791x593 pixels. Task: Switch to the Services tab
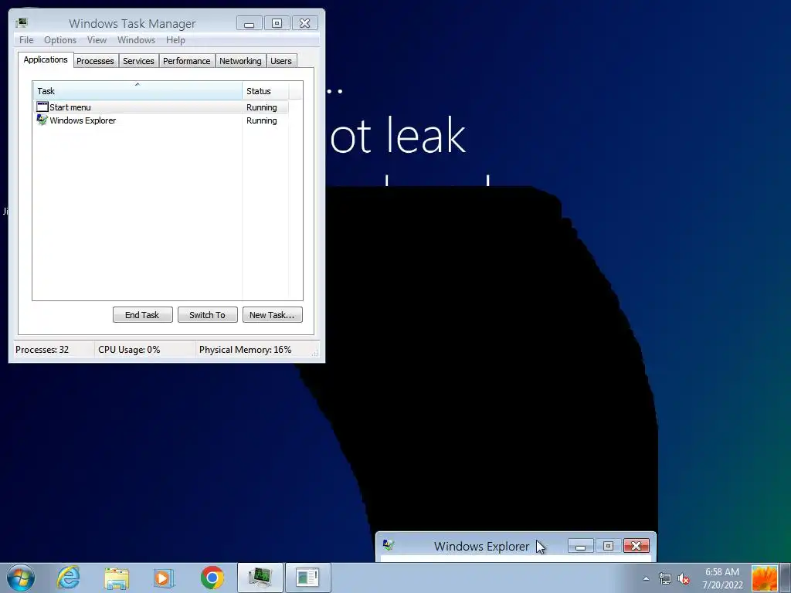click(x=138, y=61)
